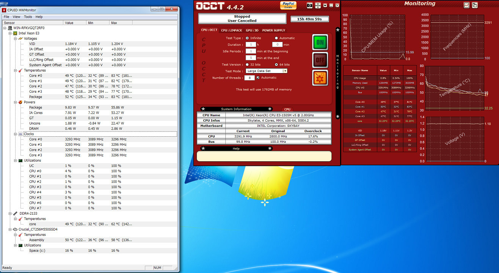Click the OCCT screenshot camera icon
Viewport: 499px width, 273px height.
coord(309,5)
